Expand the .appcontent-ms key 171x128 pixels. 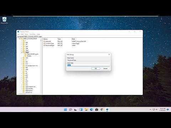click(22, 87)
